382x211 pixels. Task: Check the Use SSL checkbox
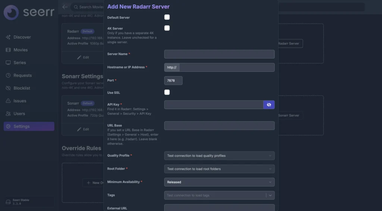167,92
